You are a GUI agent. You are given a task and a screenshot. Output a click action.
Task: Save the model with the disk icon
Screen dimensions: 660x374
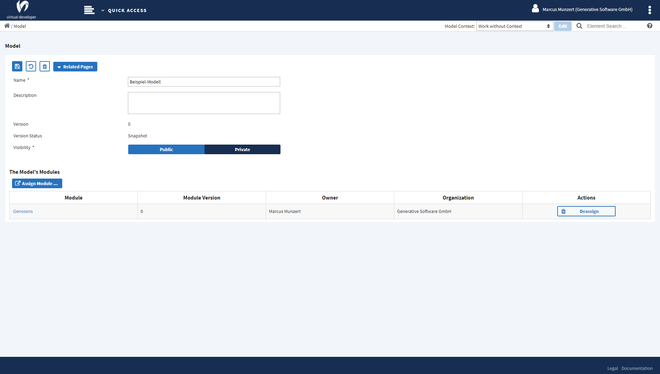click(x=17, y=66)
